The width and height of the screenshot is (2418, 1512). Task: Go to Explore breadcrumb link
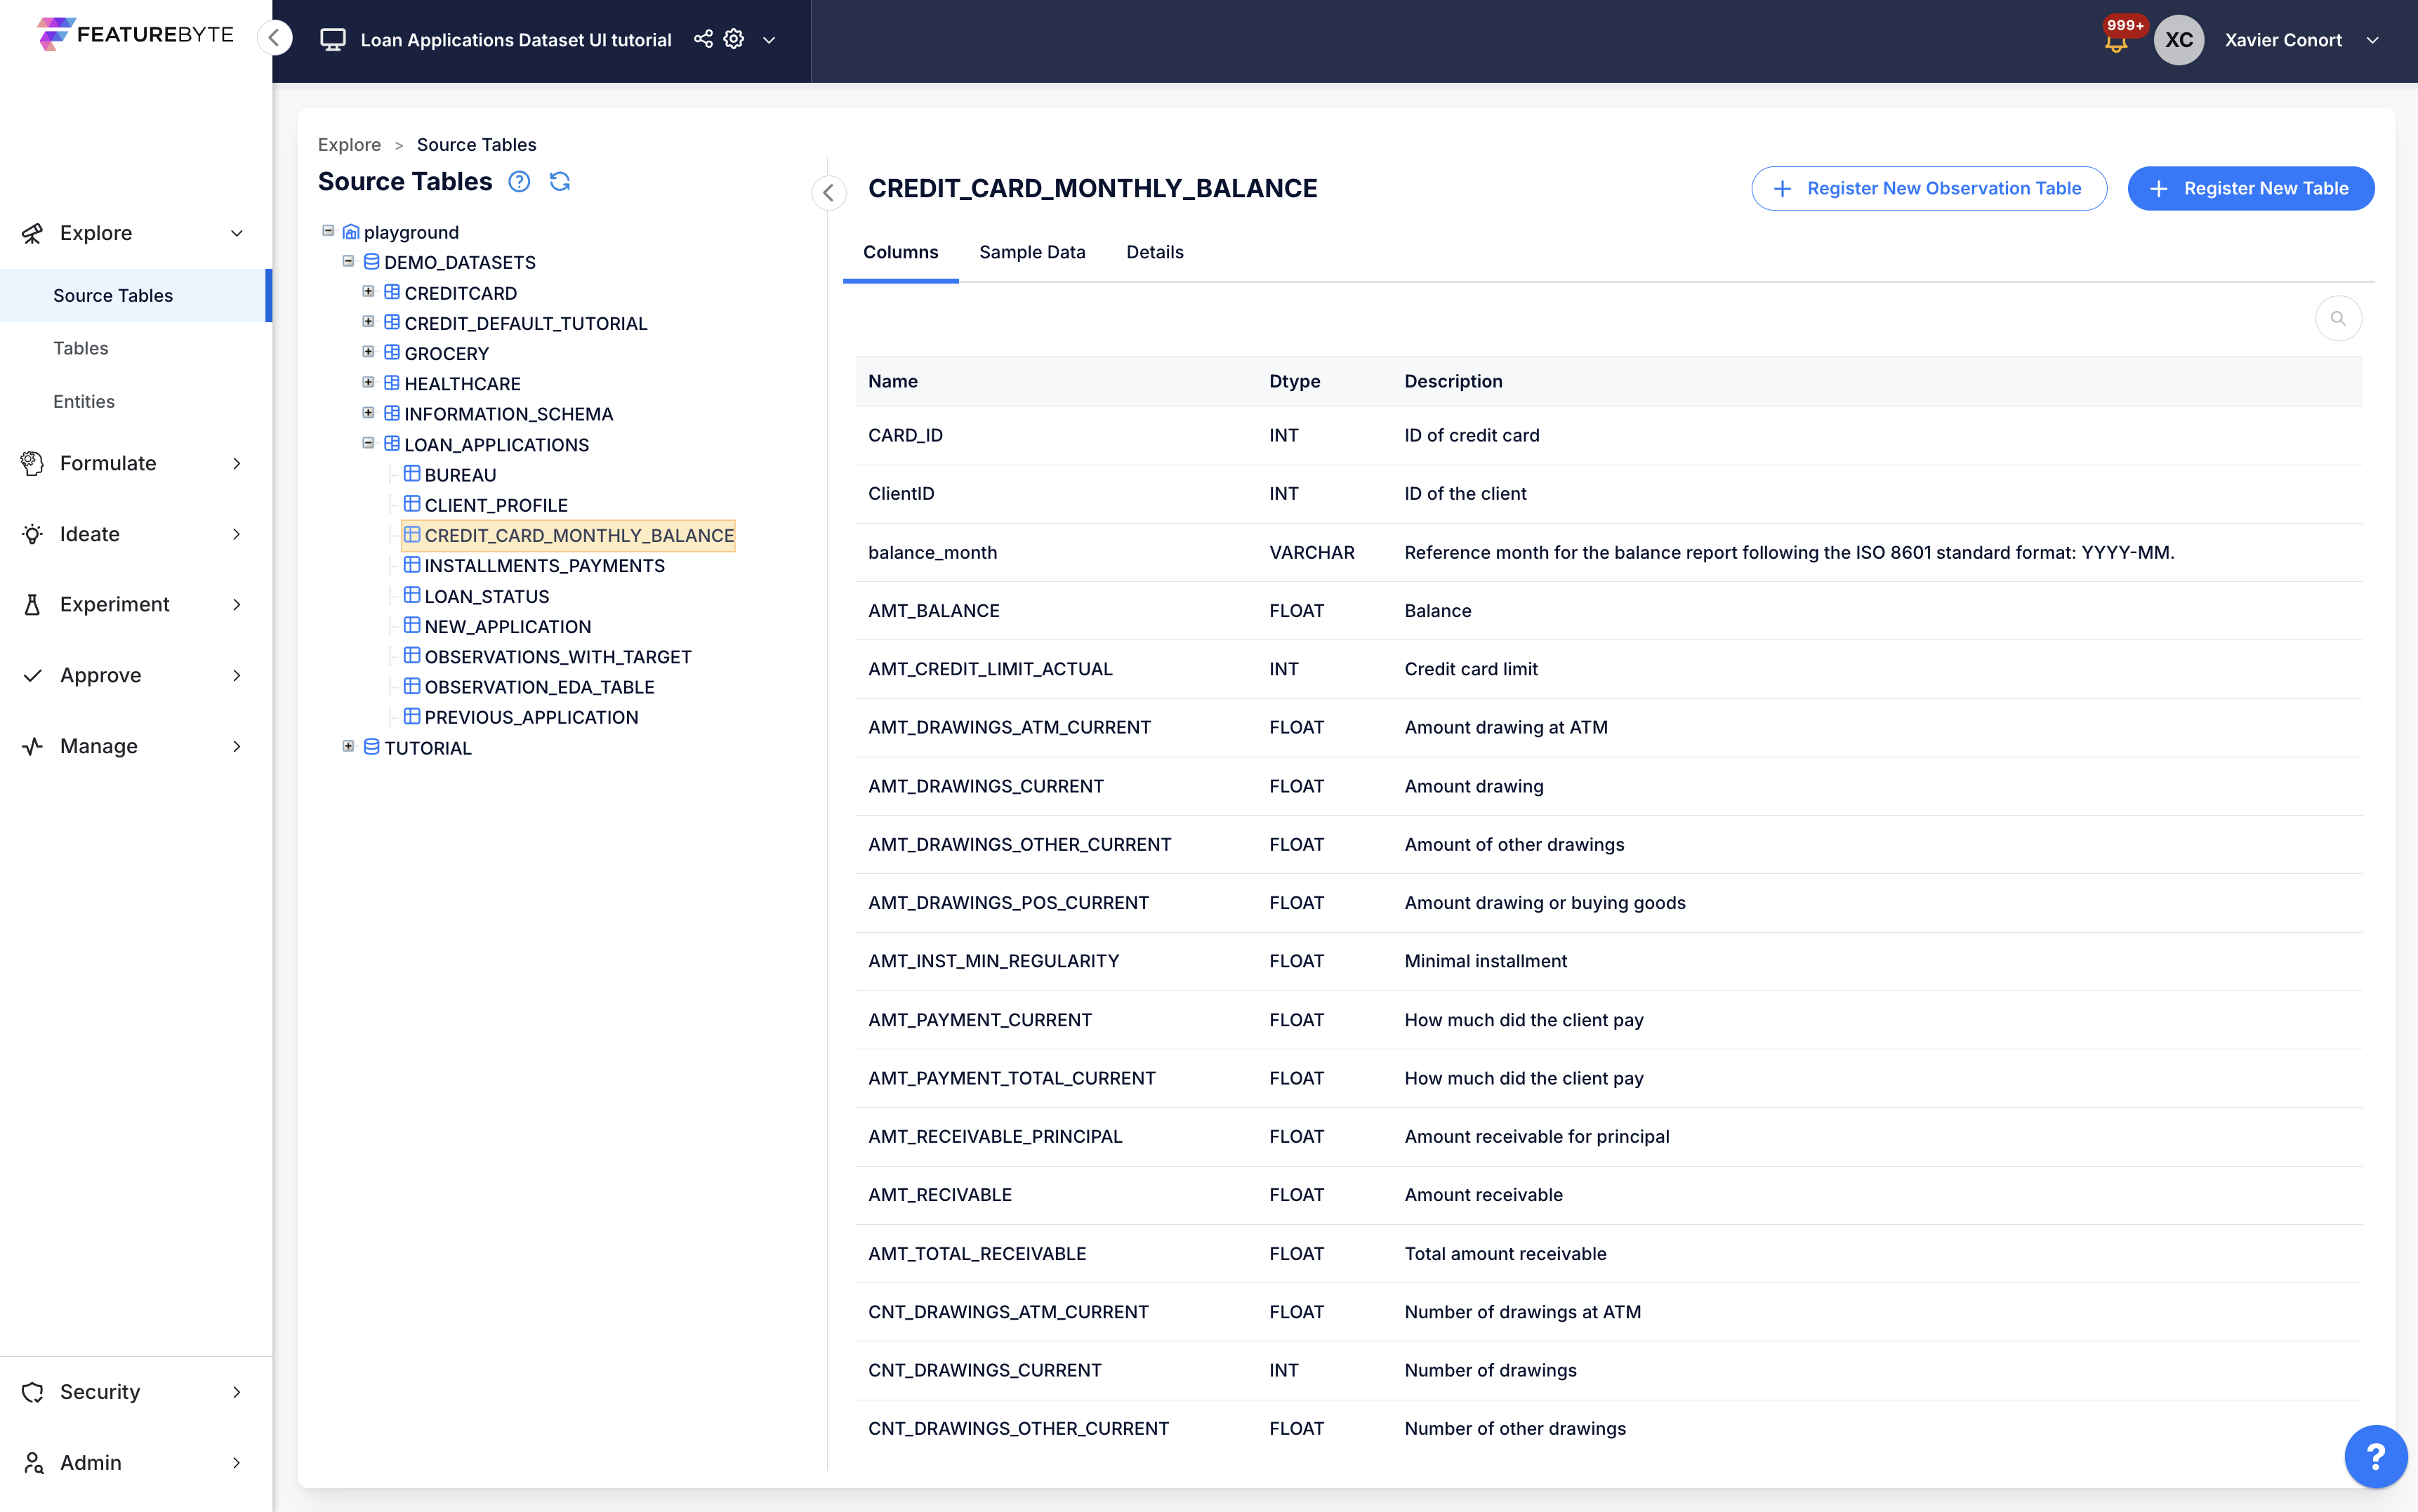[x=349, y=145]
